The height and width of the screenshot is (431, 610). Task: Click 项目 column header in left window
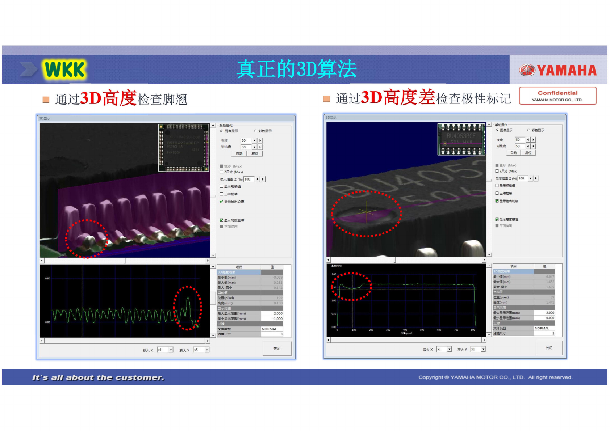point(239,267)
